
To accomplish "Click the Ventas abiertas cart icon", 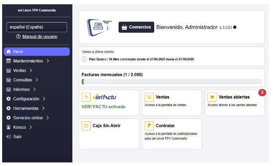I will pos(212,97).
